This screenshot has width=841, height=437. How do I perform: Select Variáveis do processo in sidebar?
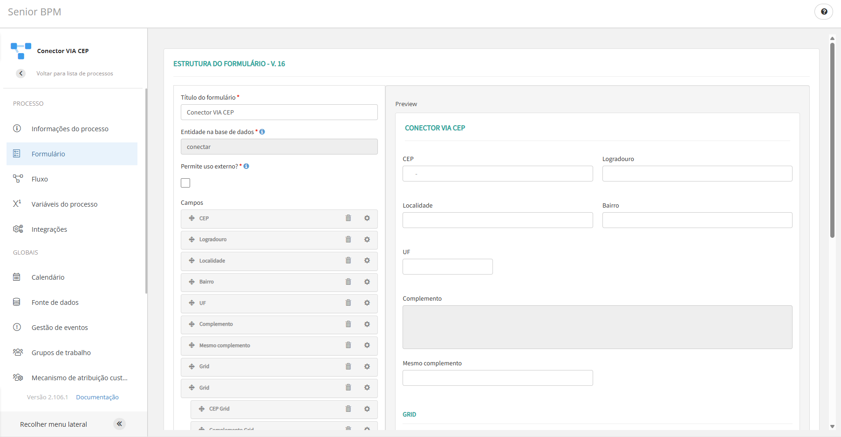(x=64, y=204)
